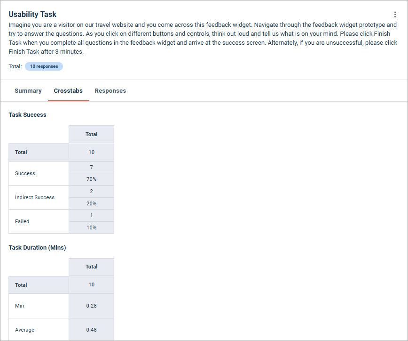Click the Task Success heading
408x341 pixels.
tap(27, 115)
